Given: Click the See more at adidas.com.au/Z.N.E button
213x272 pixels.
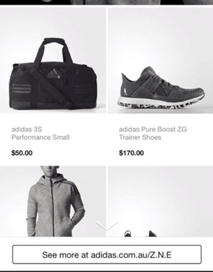Looking at the screenshot, I should pyautogui.click(x=106, y=254).
